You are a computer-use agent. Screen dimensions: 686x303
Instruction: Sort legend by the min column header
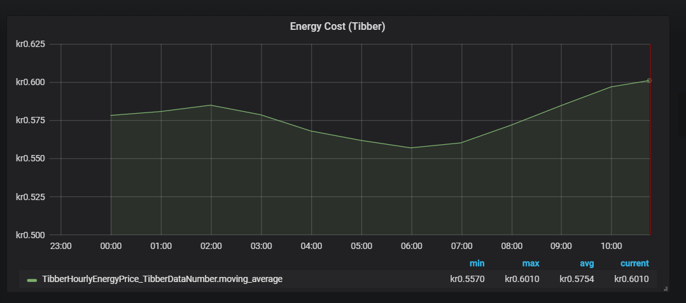click(x=477, y=263)
